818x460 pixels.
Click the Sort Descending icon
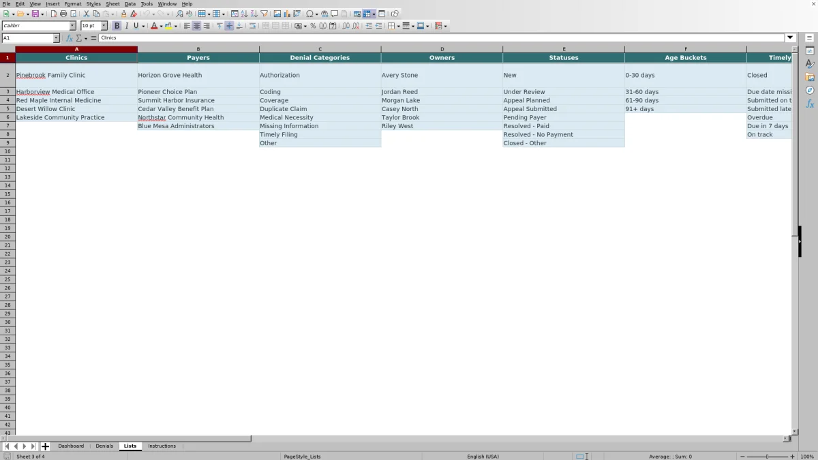coord(254,14)
